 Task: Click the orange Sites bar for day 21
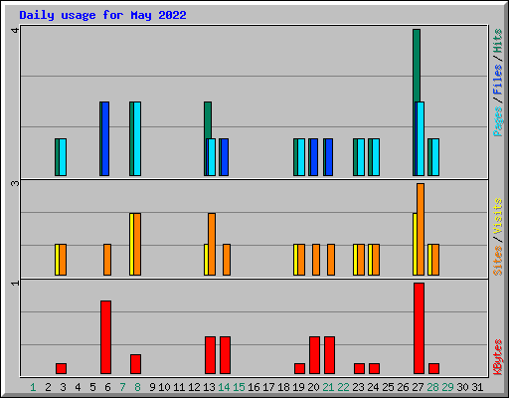click(331, 260)
